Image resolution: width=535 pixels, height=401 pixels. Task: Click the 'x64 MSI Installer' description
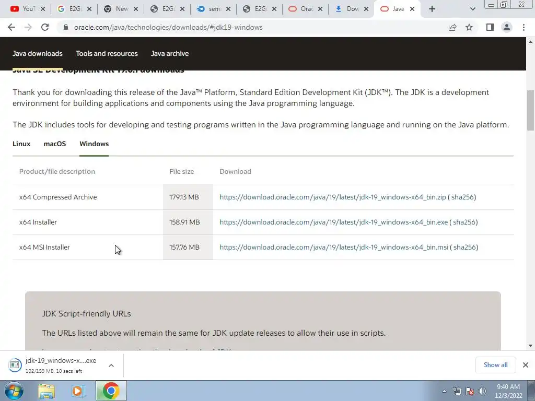click(44, 247)
